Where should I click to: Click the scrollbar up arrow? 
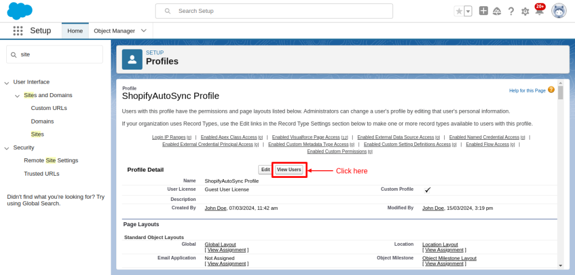(x=560, y=83)
